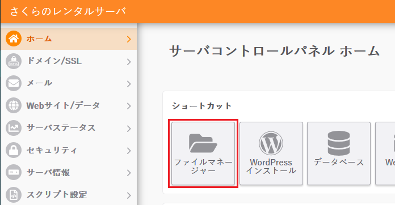Click the サーバ情報 server icon
Viewport: 395px width, 205px height.
pos(14,172)
